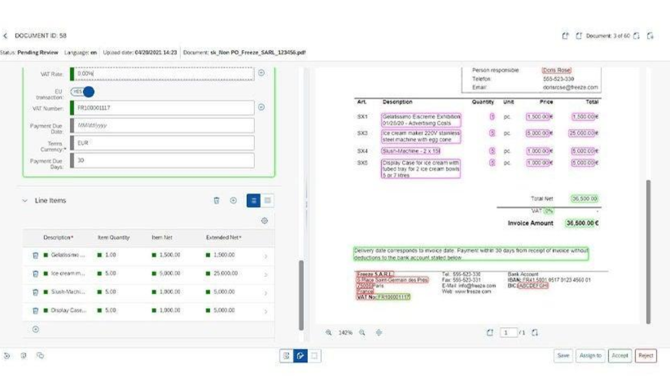
Task: Click the remove icon beside VAT Number field
Action: pyautogui.click(x=261, y=107)
